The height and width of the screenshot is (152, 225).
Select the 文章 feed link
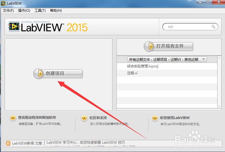click(x=39, y=143)
